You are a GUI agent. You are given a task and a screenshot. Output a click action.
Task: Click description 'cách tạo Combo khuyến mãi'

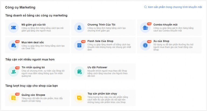tap(173, 29)
